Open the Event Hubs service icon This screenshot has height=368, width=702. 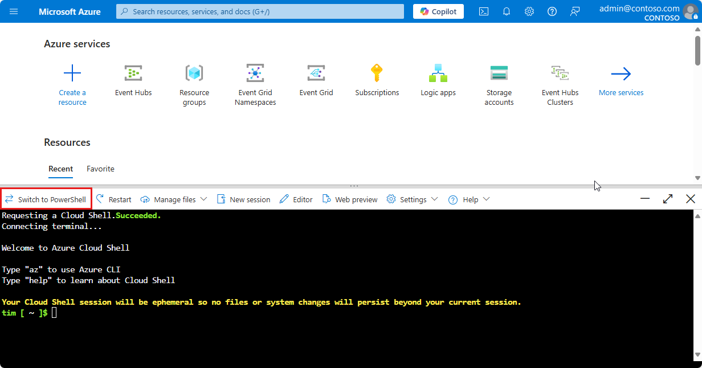pyautogui.click(x=133, y=73)
